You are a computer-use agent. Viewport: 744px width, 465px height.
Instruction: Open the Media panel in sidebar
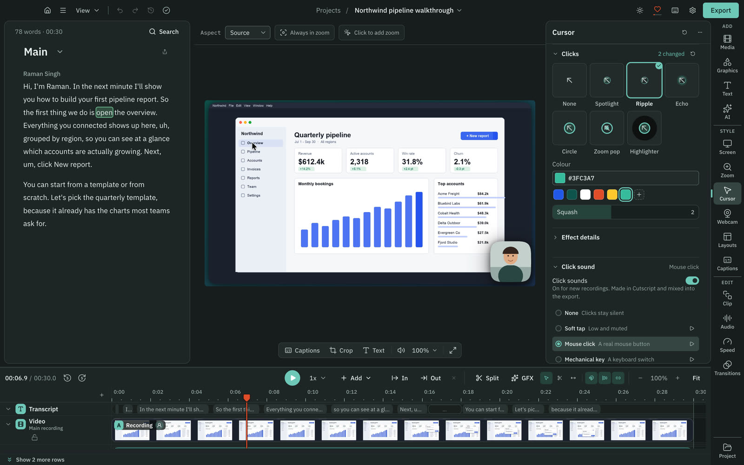tap(727, 42)
